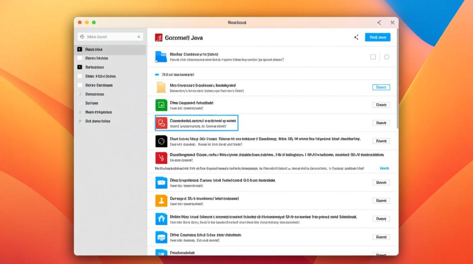Click the chevron inside the sidebar search field
Viewport: 473px width, 264px height.
click(x=139, y=37)
